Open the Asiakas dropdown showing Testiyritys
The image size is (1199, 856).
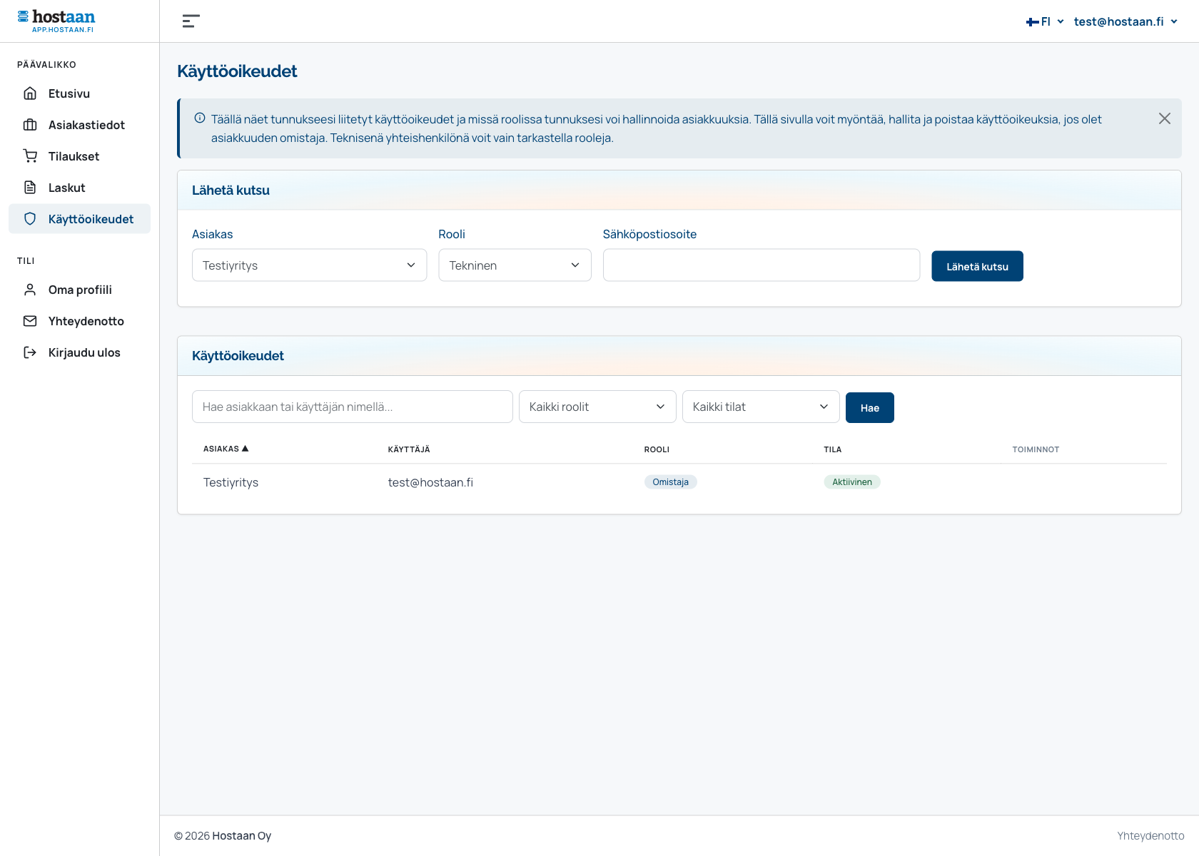pyautogui.click(x=309, y=265)
